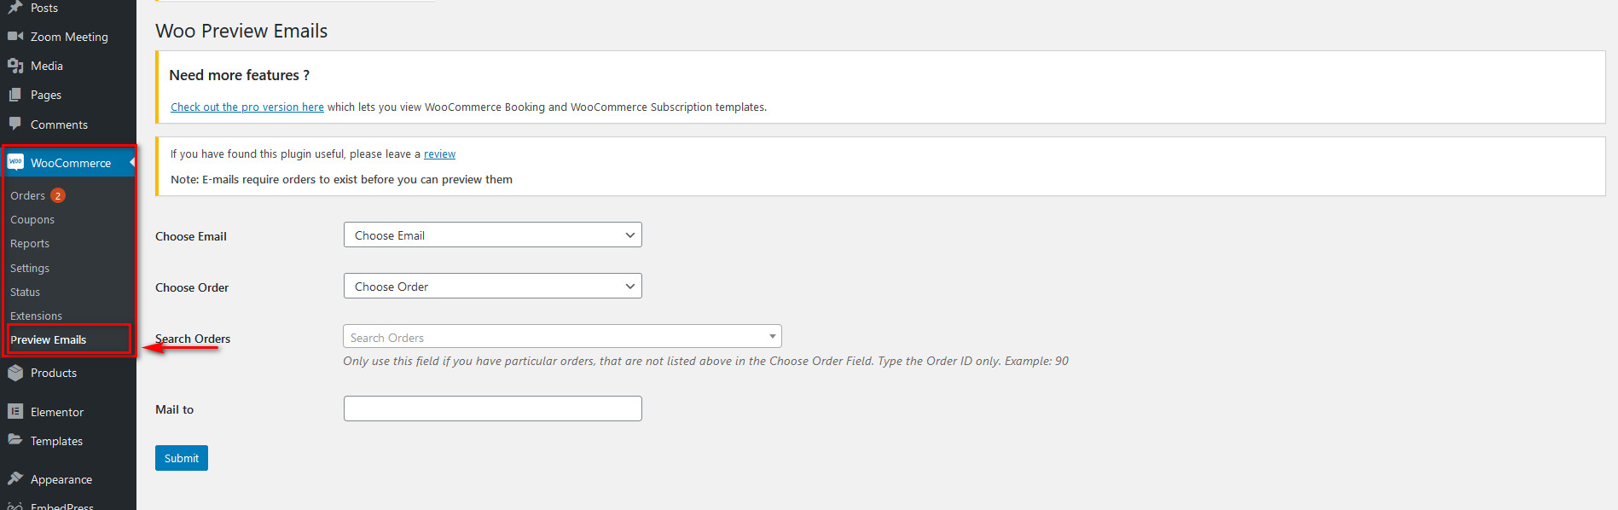Click the Templates folder icon
Image resolution: width=1618 pixels, height=510 pixels.
[x=15, y=440]
